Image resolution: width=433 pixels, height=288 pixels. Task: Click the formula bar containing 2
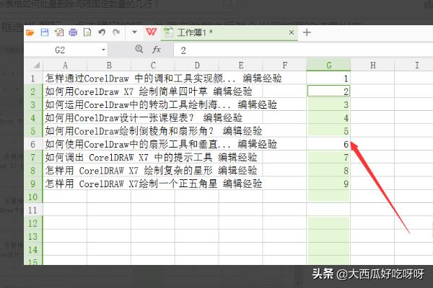pyautogui.click(x=303, y=50)
